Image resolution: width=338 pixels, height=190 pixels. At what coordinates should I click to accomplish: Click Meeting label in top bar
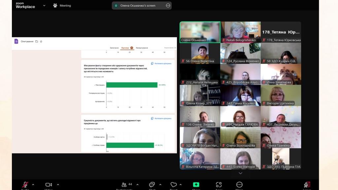65,6
